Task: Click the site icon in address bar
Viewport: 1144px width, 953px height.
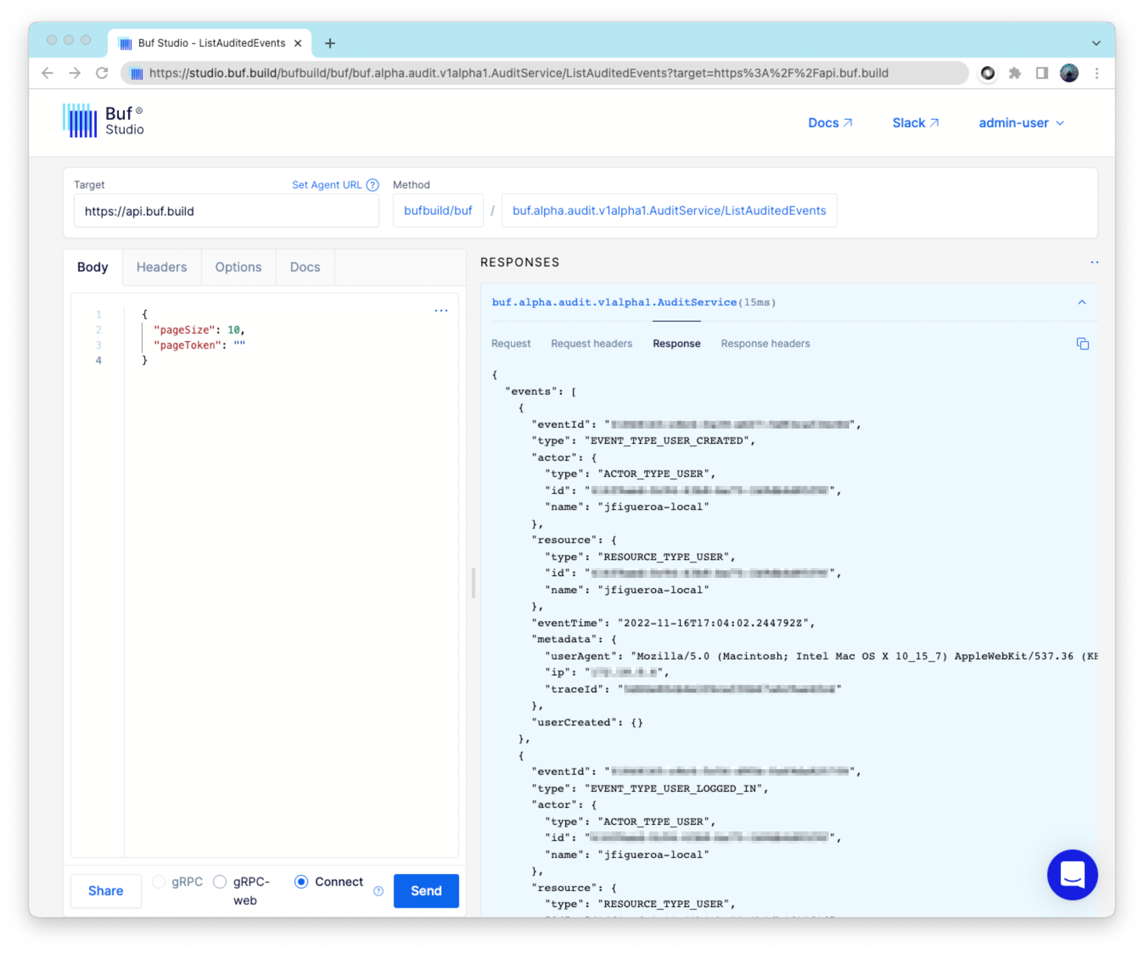Action: coord(137,73)
